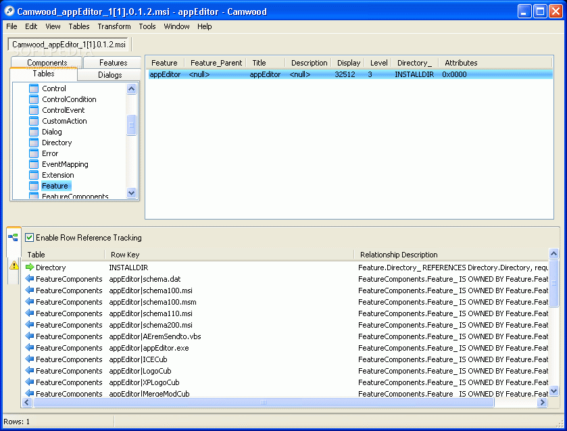567x431 pixels.
Task: Click blue arrow icon for schema100.msi row
Action: [x=30, y=290]
